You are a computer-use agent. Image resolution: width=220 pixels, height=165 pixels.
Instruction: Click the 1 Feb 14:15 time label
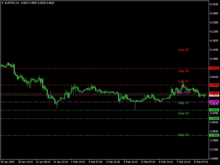(x=78, y=162)
